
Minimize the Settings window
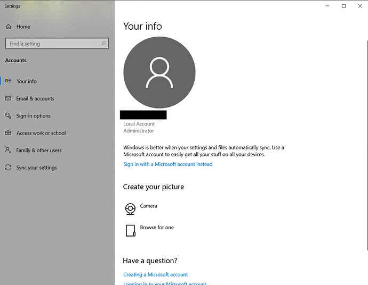tap(327, 6)
